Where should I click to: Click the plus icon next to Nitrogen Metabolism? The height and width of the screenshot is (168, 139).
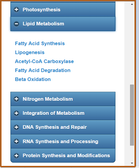tap(16, 99)
